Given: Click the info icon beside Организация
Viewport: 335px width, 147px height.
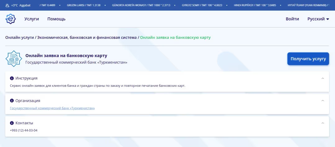Looking at the screenshot, I should click(12, 101).
